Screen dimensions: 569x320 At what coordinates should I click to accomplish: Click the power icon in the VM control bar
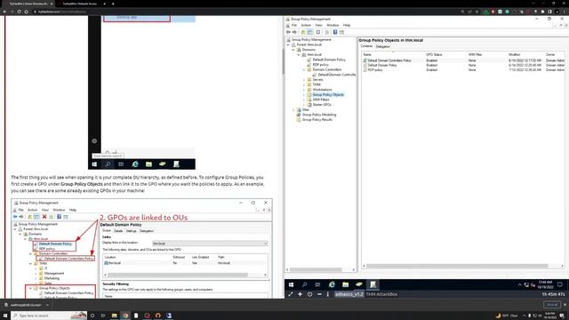(x=309, y=294)
